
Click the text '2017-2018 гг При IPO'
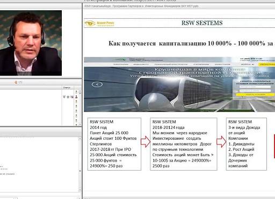tap(111, 149)
